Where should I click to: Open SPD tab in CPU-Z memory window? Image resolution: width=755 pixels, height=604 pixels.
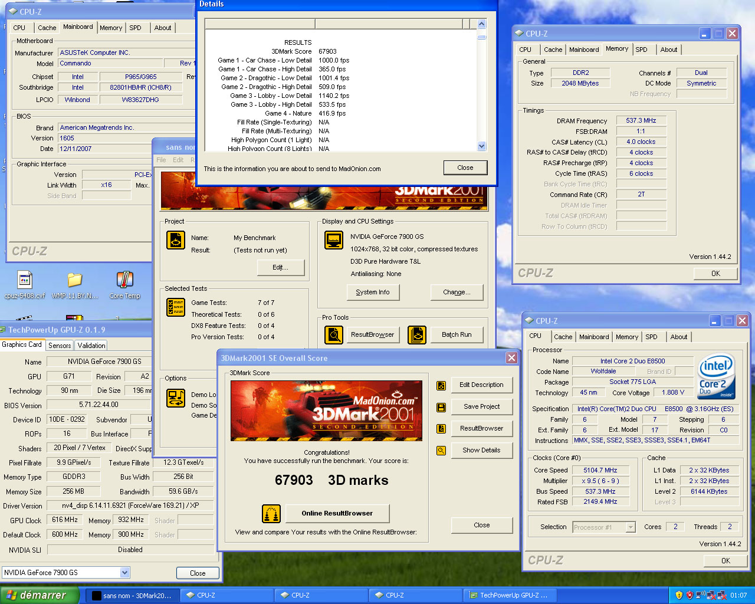641,50
